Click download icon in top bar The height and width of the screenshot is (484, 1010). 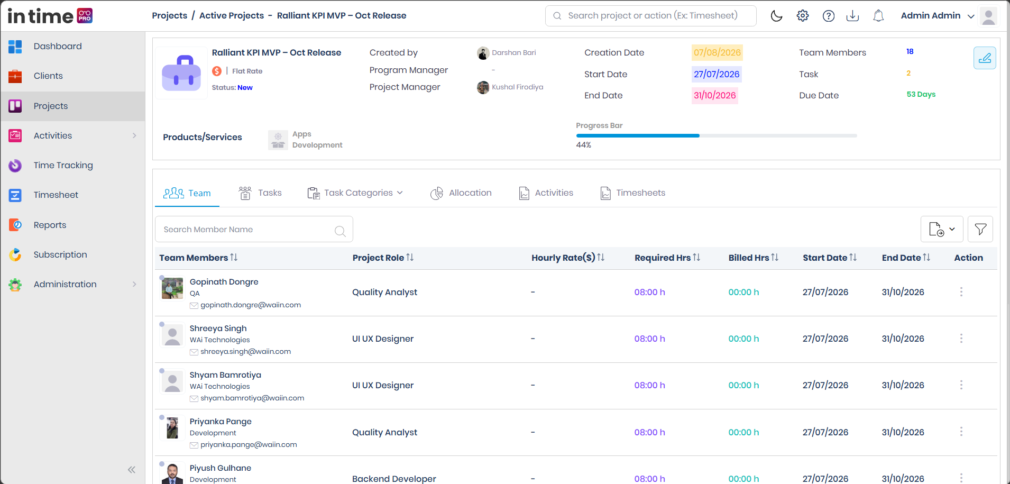852,16
